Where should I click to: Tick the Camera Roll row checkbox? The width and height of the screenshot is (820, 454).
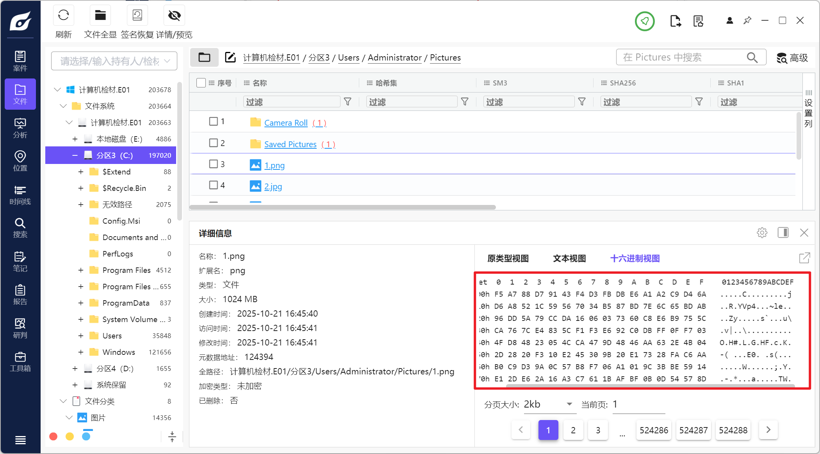[213, 121]
